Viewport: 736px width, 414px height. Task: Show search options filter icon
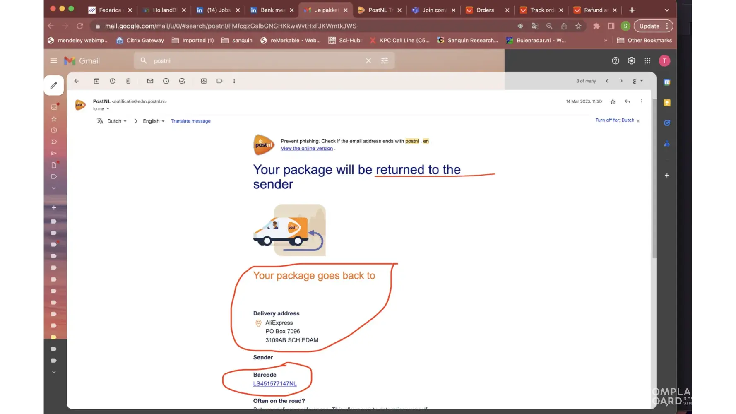(385, 61)
